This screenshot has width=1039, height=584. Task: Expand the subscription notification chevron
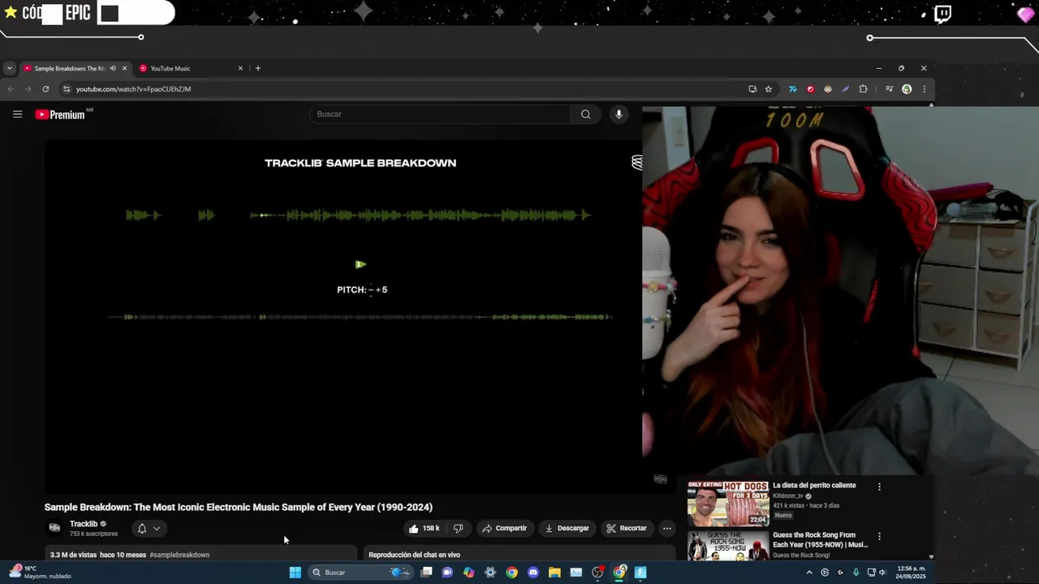[157, 528]
